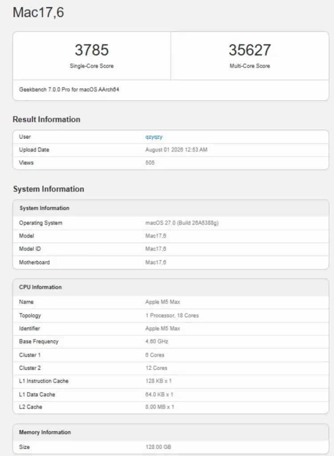Viewport: 334px width, 456px height.
Task: Select the single-core score 3785
Action: (92, 50)
